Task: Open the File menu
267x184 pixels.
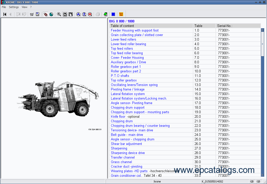Action: pyautogui.click(x=4, y=7)
